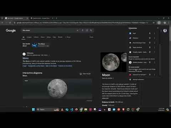Pin the React Developer Tools extension
Viewport: 171px width, 128px height.
(150, 43)
